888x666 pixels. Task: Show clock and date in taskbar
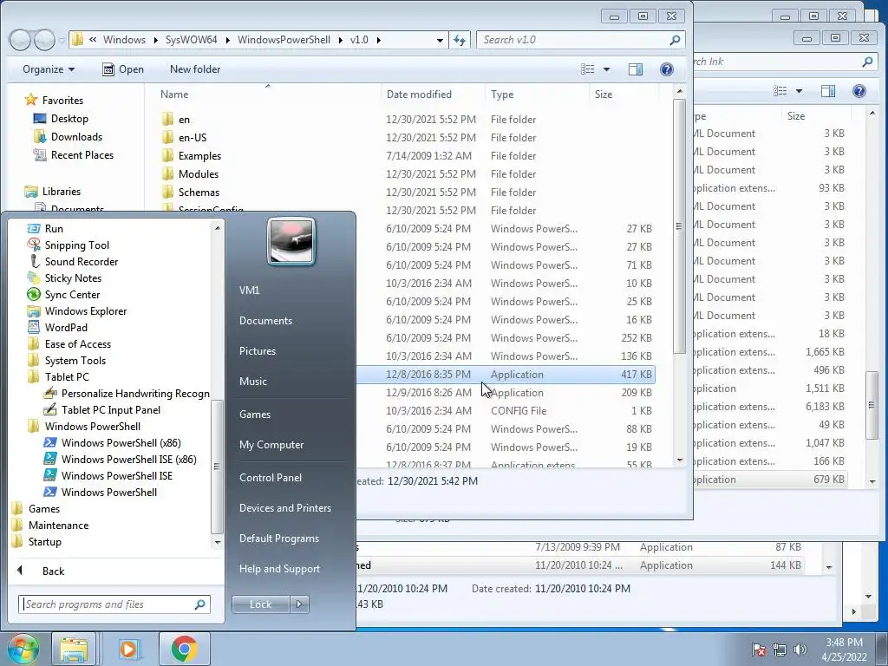[844, 650]
